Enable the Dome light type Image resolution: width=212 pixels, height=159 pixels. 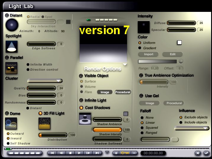[x=7, y=113]
